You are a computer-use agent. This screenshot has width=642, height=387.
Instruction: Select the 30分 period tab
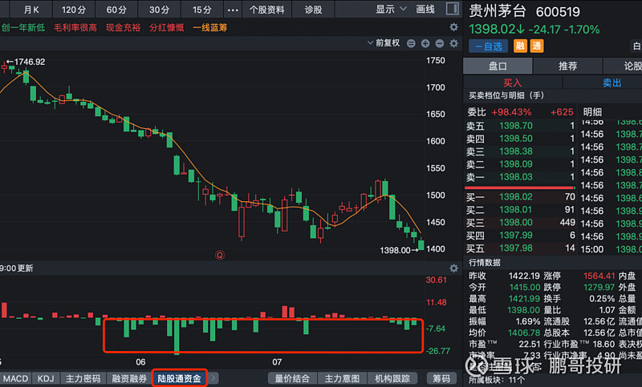(x=159, y=10)
